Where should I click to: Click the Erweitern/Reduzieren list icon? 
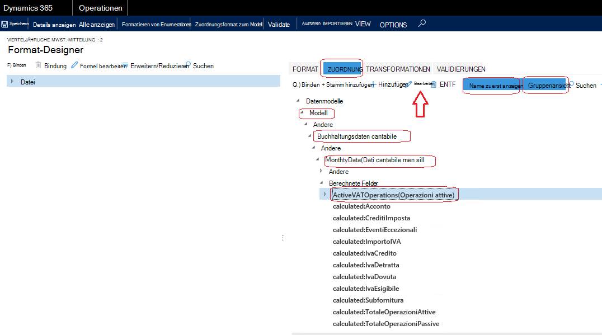coord(125,65)
